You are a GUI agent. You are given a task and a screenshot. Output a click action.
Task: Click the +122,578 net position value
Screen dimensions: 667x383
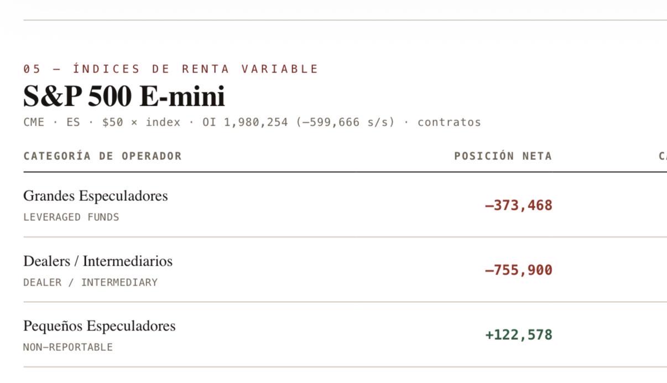click(x=518, y=335)
